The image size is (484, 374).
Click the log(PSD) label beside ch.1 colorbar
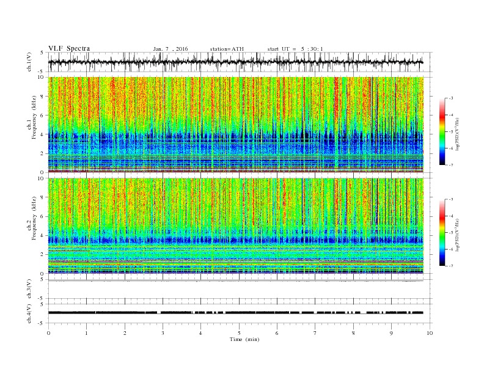(x=457, y=134)
